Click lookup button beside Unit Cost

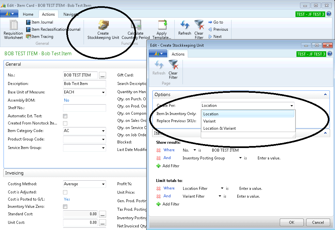[103, 223]
